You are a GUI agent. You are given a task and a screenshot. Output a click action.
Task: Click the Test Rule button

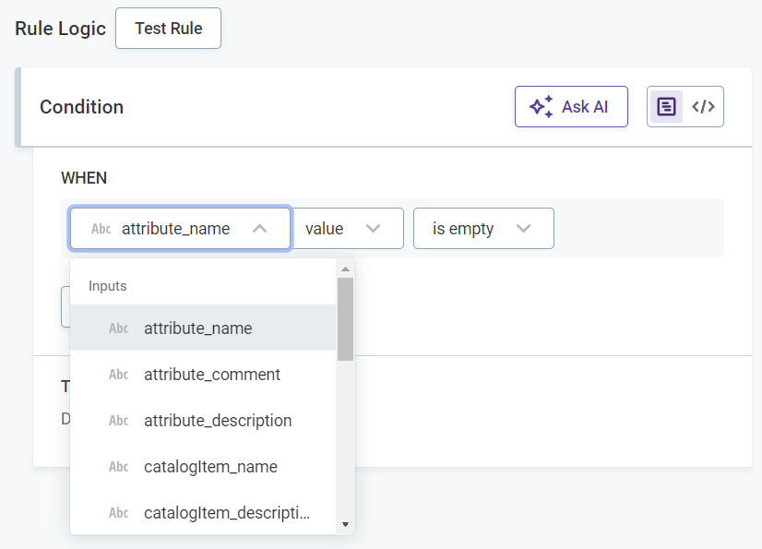168,29
